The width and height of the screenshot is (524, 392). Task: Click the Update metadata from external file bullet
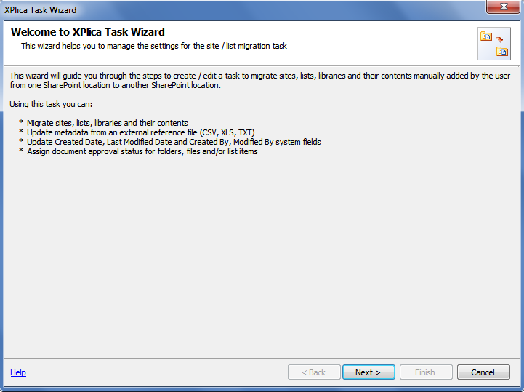[x=141, y=132]
